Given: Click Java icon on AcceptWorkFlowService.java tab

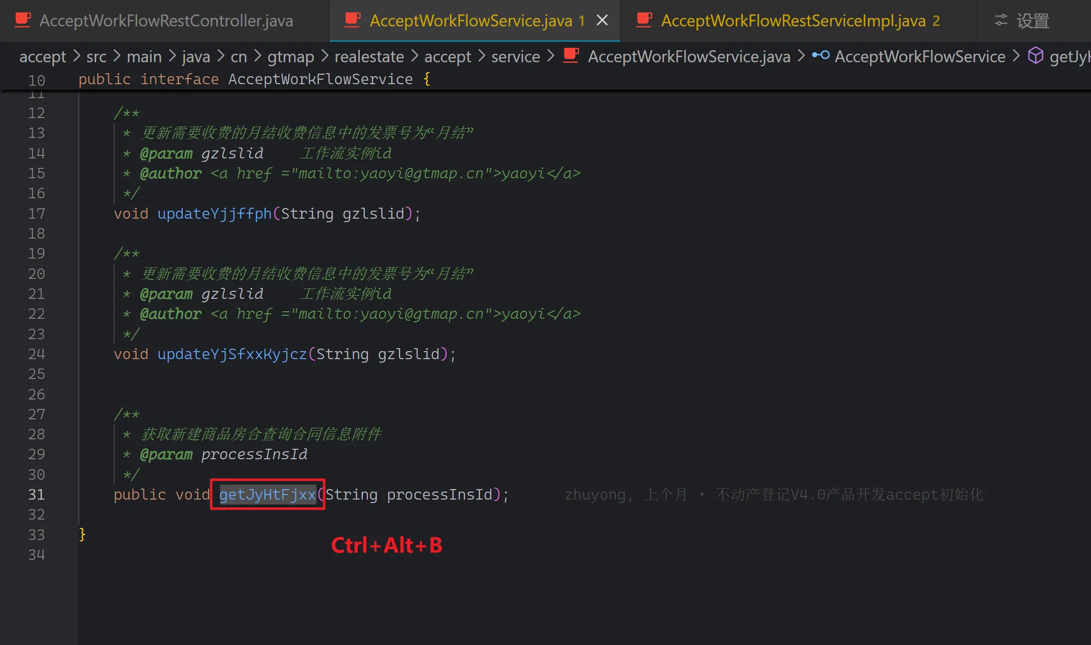Looking at the screenshot, I should click(352, 20).
